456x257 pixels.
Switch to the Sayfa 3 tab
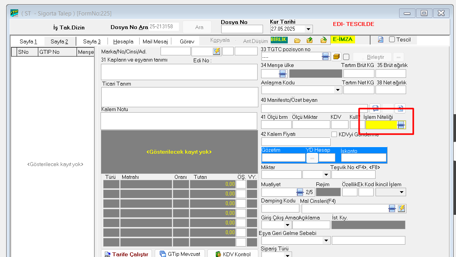tap(92, 41)
